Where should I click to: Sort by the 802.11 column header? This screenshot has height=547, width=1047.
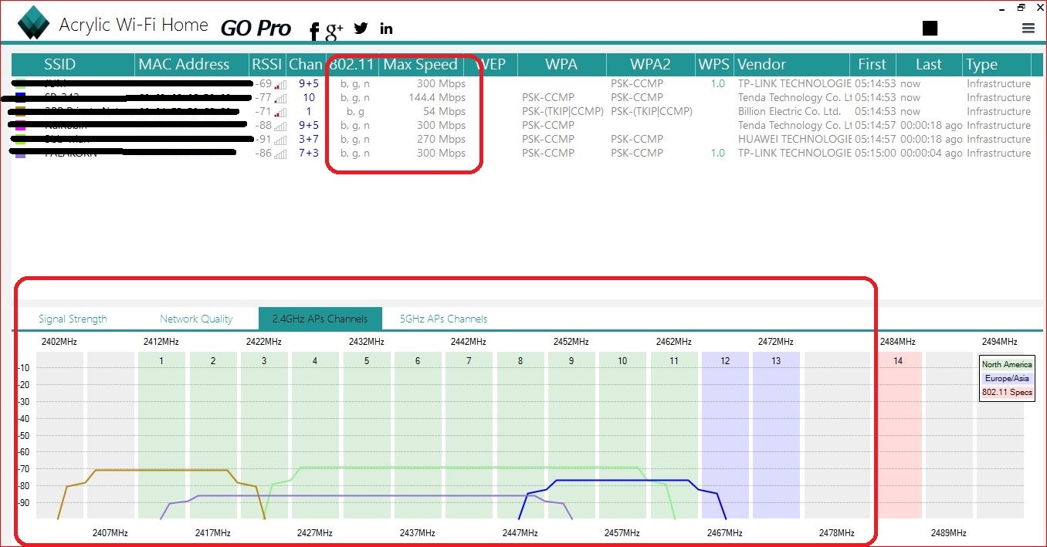352,65
